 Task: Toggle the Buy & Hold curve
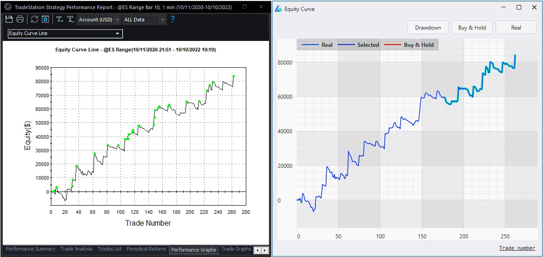[x=472, y=28]
